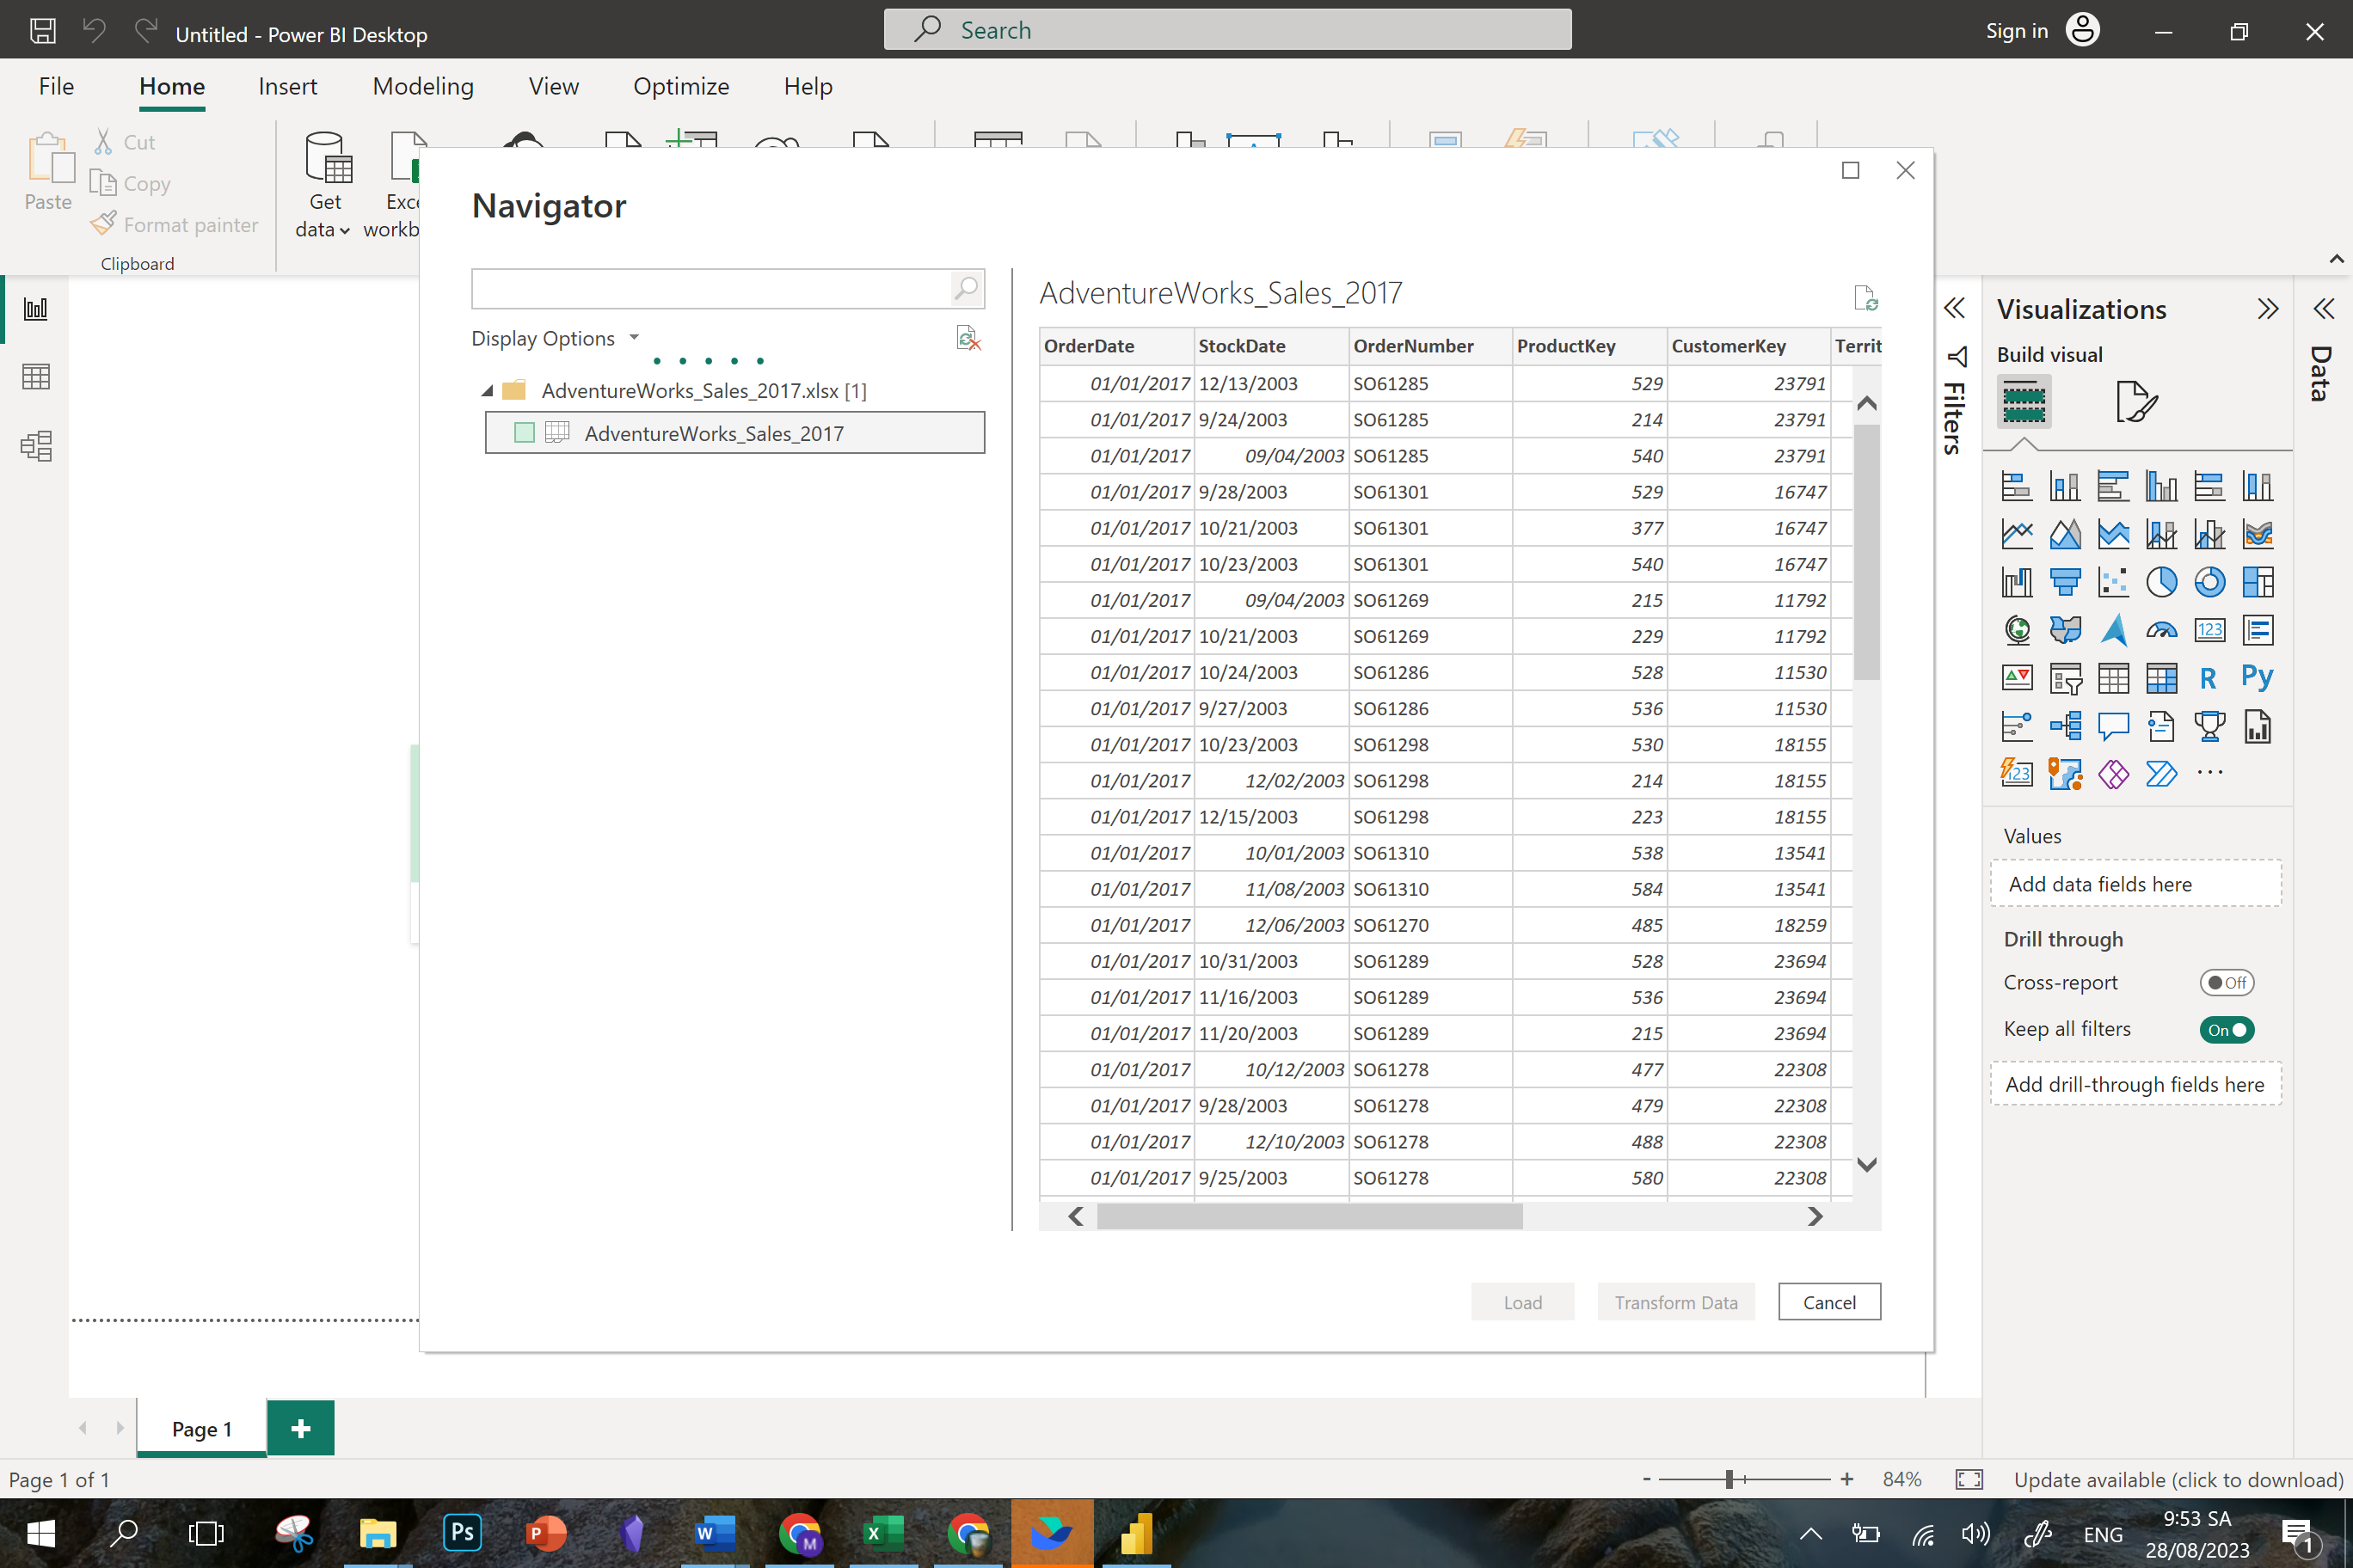
Task: Click the zoom out minus button
Action: click(1647, 1479)
